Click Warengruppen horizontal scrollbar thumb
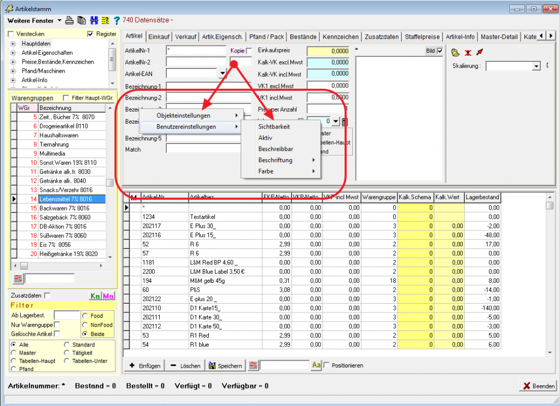 [x=24, y=266]
